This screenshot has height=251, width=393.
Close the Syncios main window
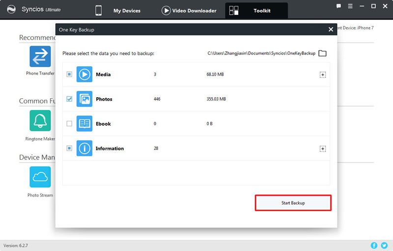tap(385, 6)
